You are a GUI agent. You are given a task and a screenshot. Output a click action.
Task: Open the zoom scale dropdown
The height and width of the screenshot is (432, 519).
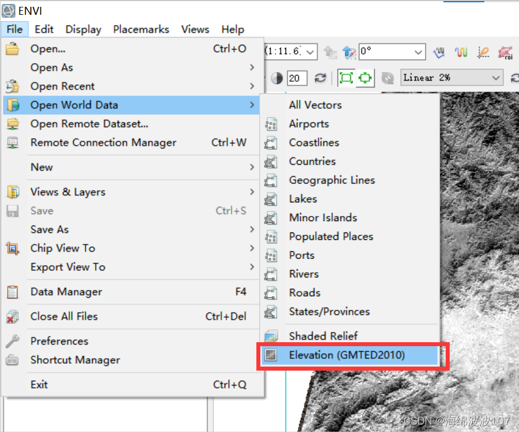point(310,52)
